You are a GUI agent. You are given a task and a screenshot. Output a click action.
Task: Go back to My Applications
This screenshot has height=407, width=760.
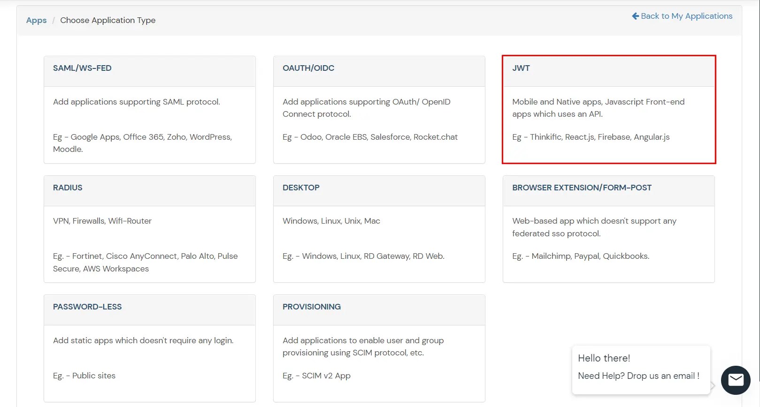686,16
